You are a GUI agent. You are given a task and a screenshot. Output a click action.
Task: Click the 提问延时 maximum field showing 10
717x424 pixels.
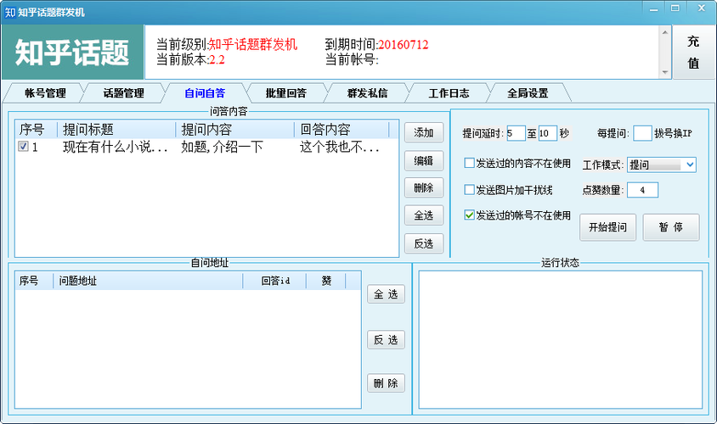547,133
